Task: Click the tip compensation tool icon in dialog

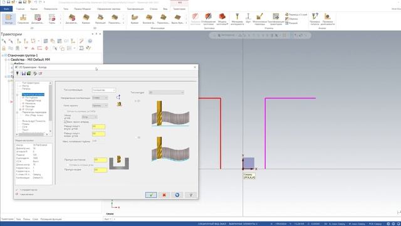Action: click(x=119, y=104)
